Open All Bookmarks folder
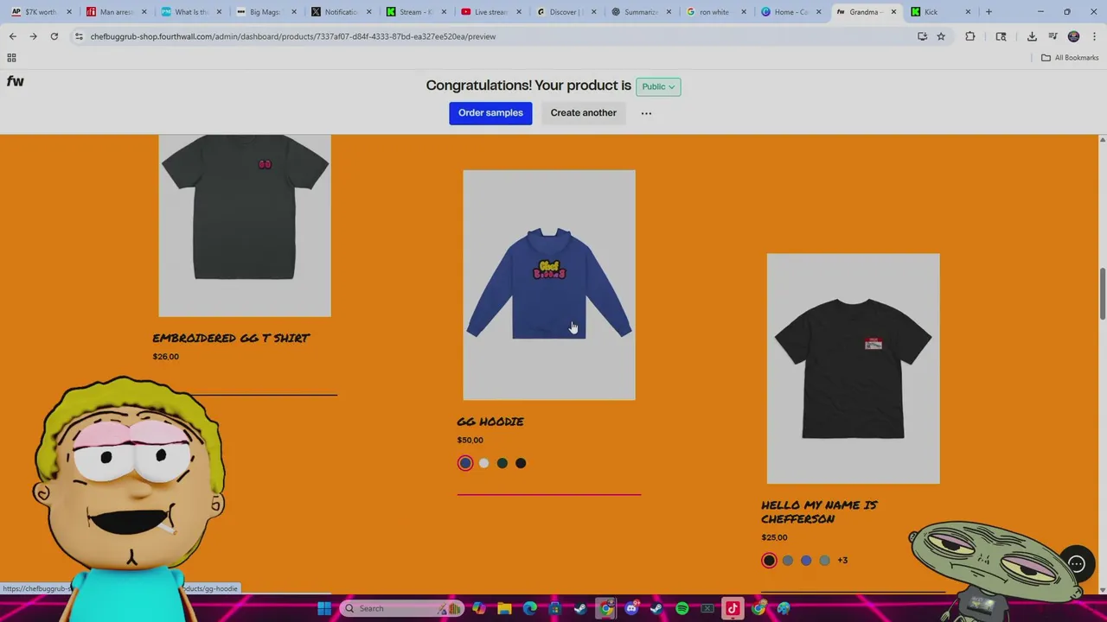Screen dimensions: 1107x622 (x=1070, y=58)
